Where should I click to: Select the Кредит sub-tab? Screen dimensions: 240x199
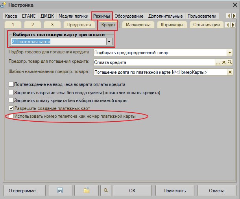point(108,25)
